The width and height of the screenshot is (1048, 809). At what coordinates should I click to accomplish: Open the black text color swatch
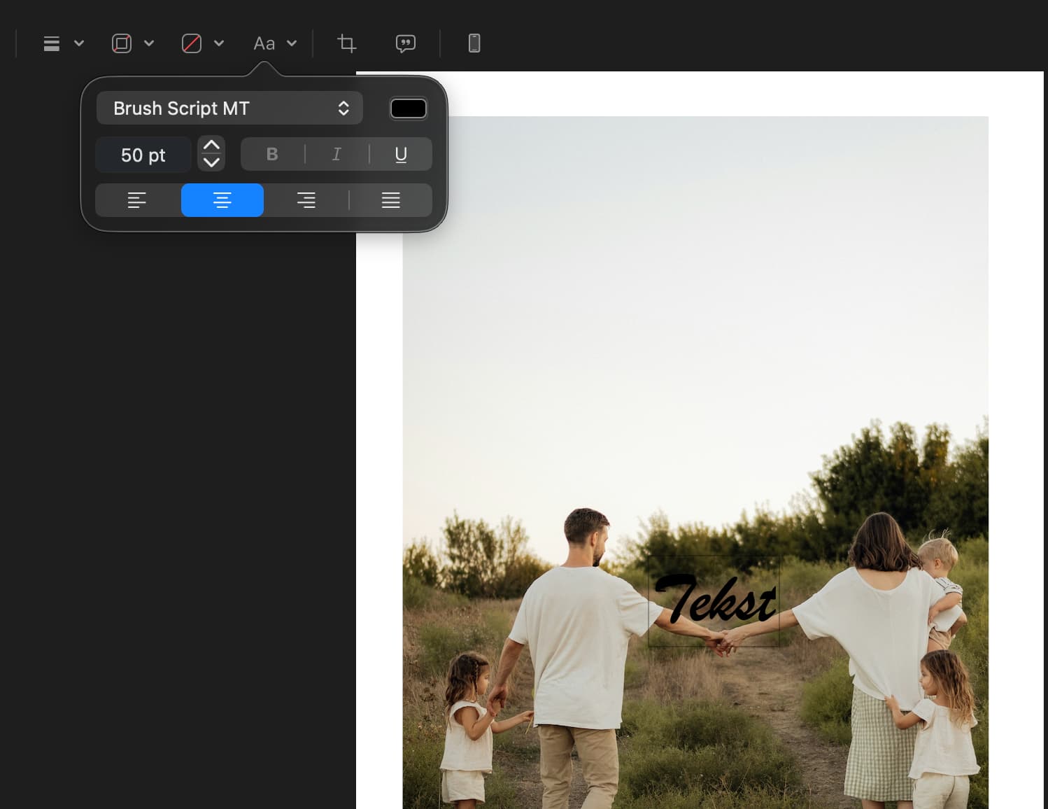(409, 108)
